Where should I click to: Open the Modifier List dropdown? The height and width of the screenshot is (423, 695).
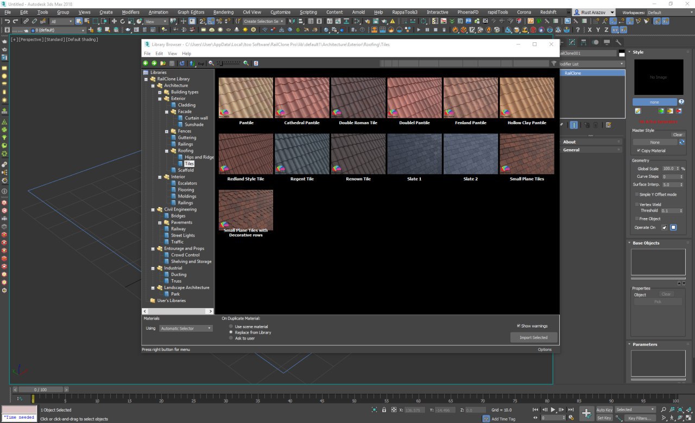pyautogui.click(x=592, y=64)
